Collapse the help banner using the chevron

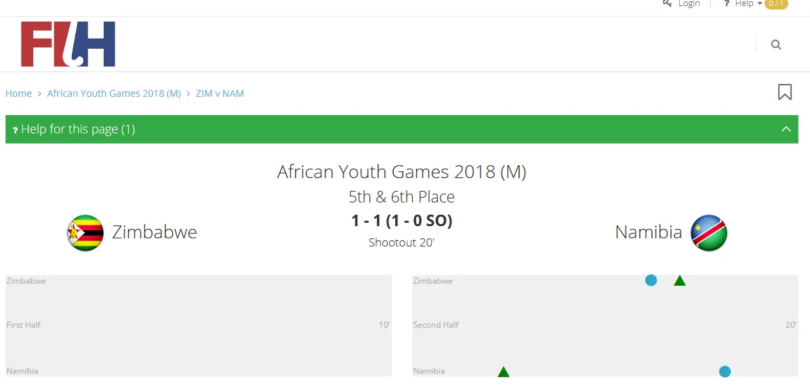click(786, 129)
